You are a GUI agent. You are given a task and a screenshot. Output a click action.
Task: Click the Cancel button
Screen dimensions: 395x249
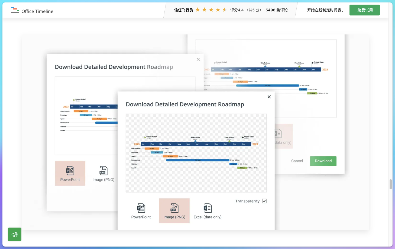click(x=297, y=161)
